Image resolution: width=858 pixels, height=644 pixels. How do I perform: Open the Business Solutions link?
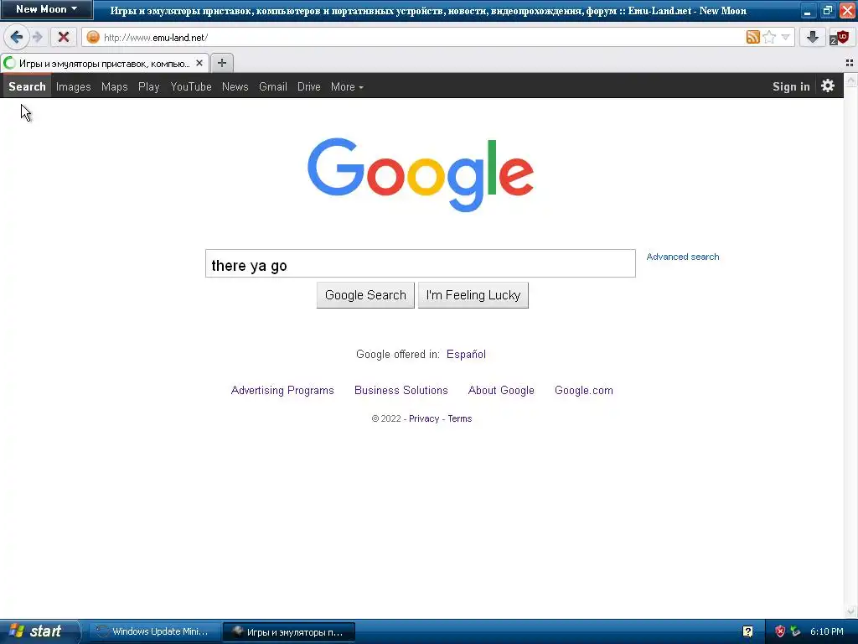[401, 391]
